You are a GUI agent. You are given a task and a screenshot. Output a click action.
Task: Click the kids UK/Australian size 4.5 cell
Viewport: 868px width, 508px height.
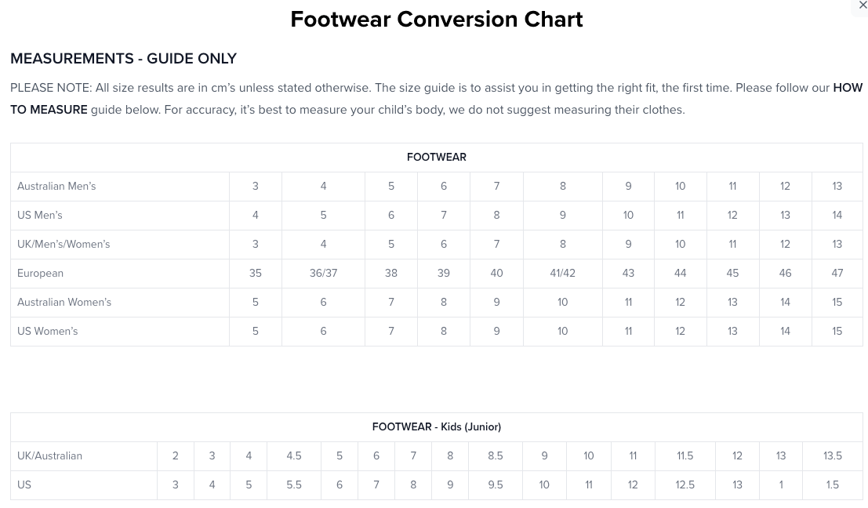pos(294,456)
